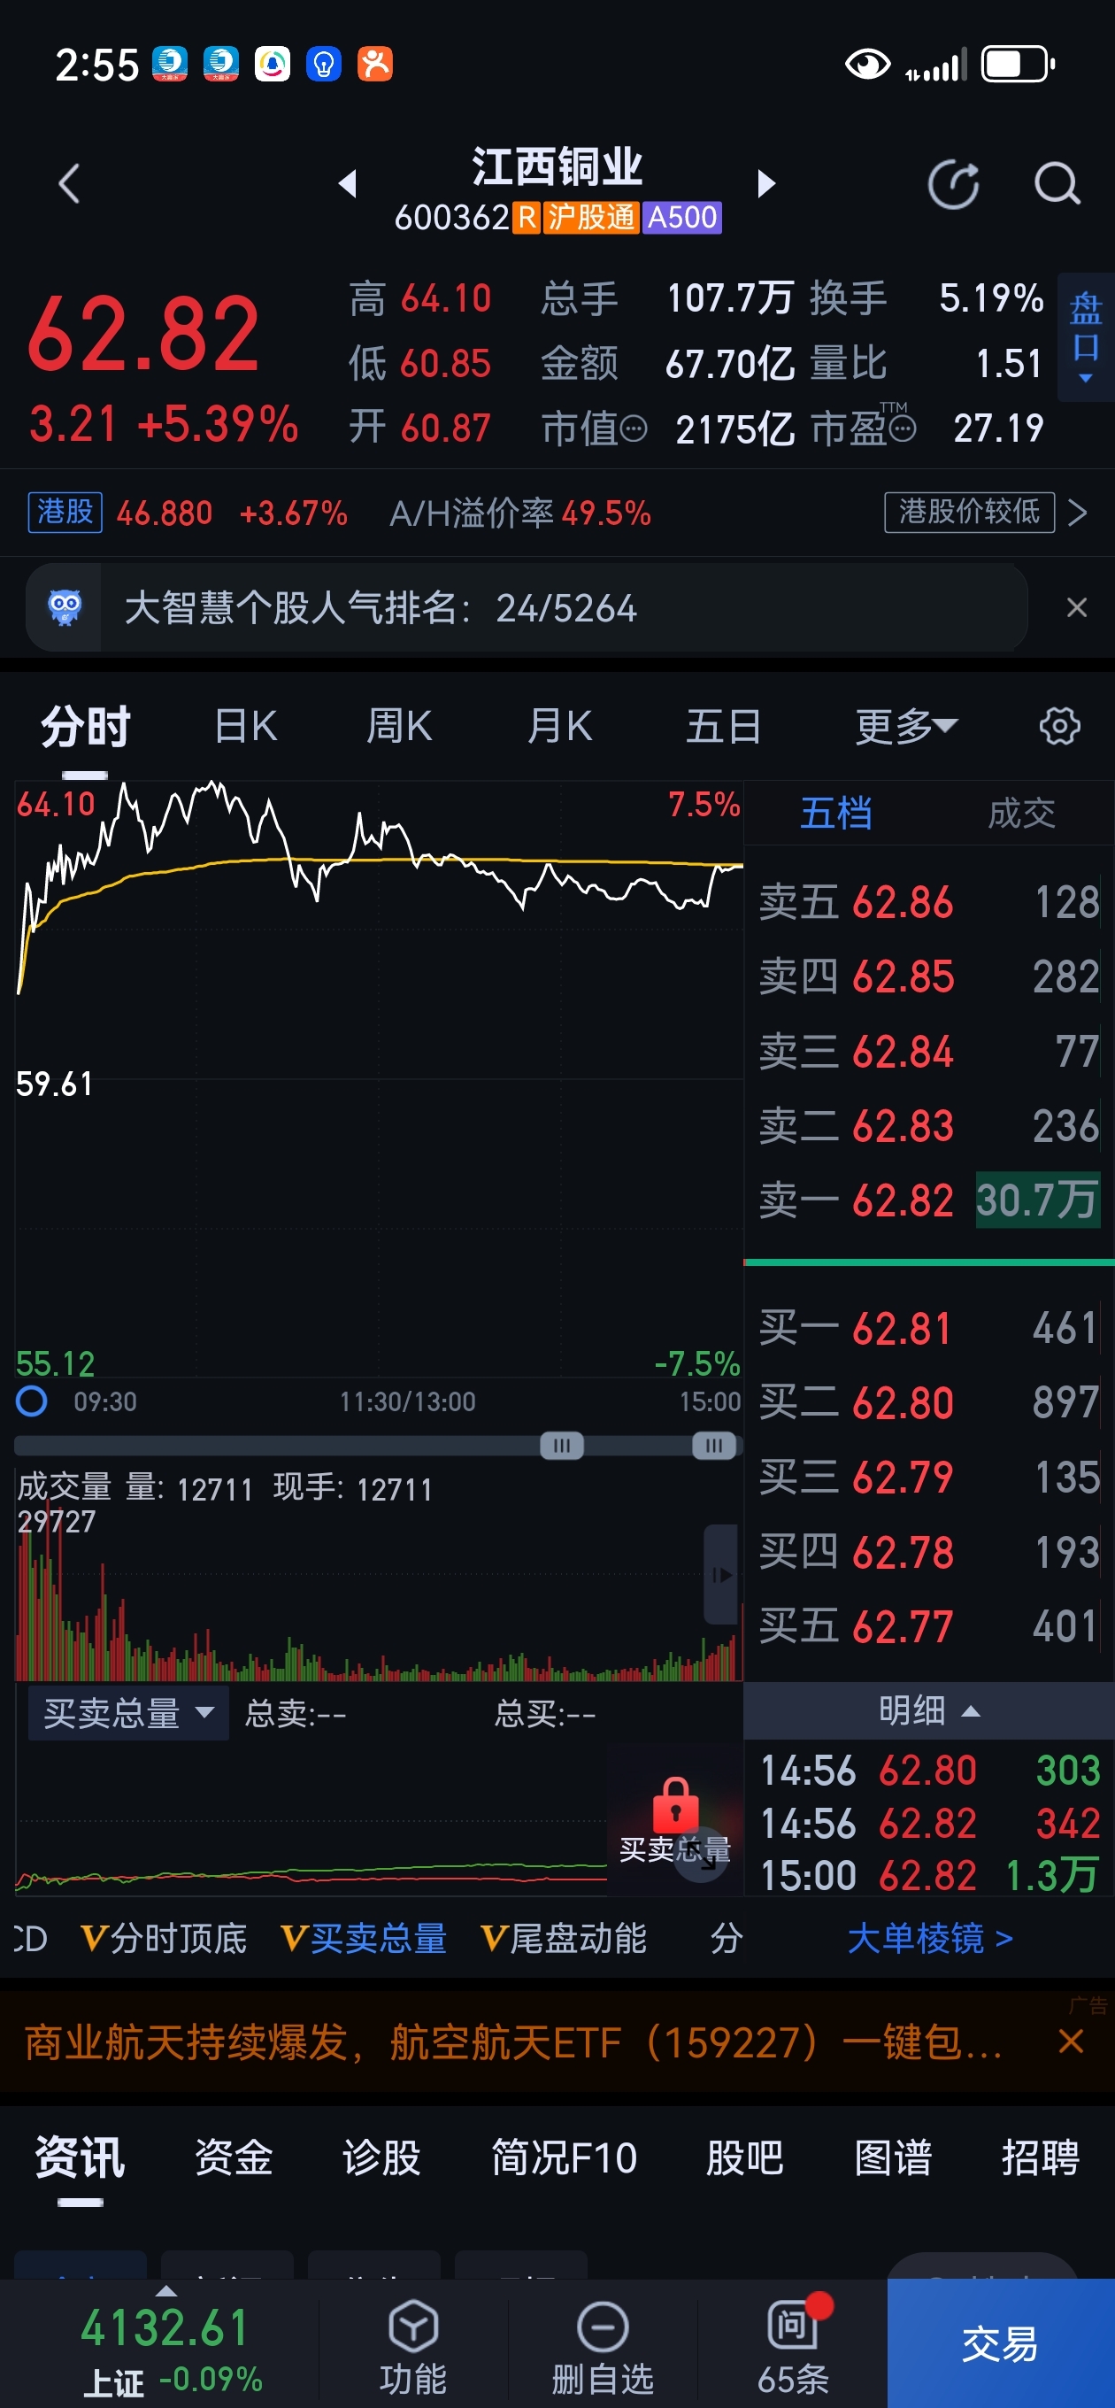1115x2408 pixels.
Task: Open the 更多 chart period dropdown
Action: click(906, 726)
